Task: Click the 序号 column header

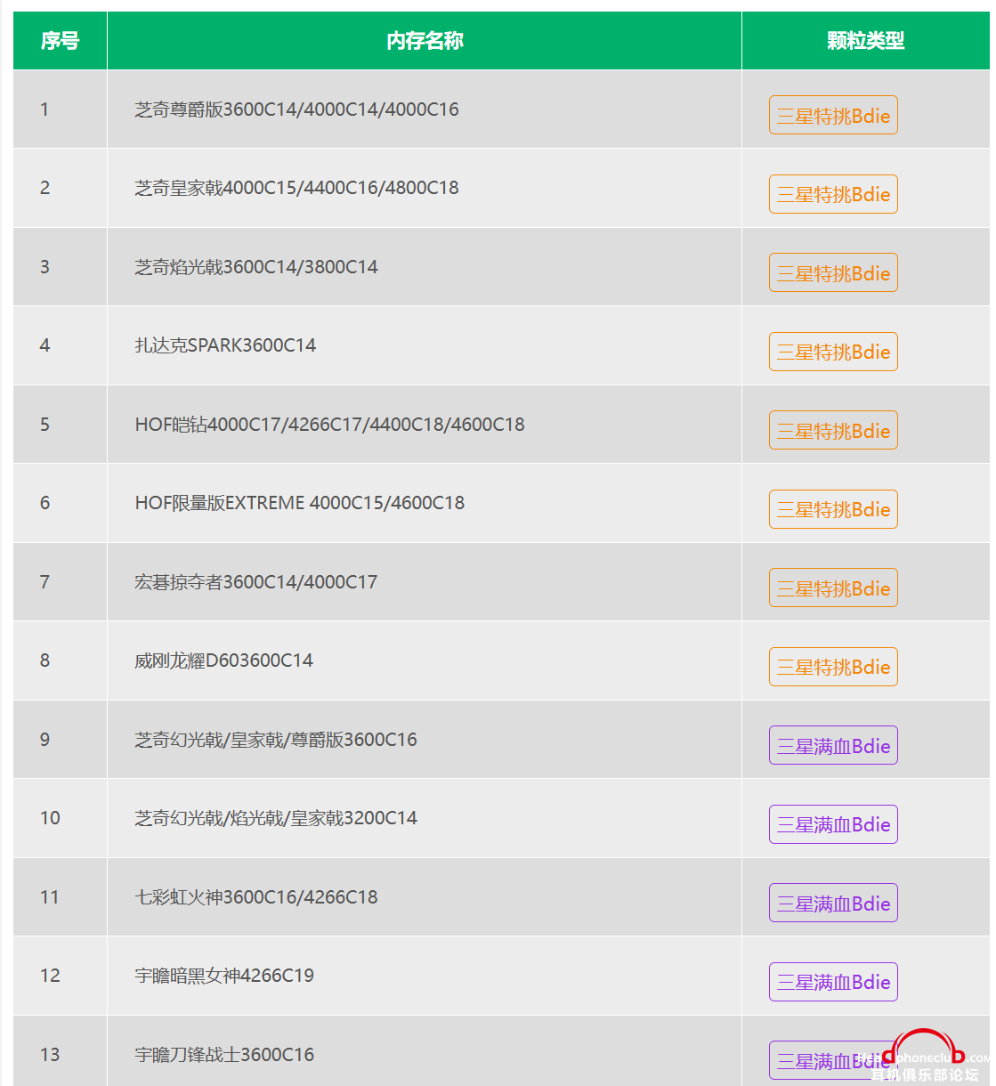Action: pos(60,41)
